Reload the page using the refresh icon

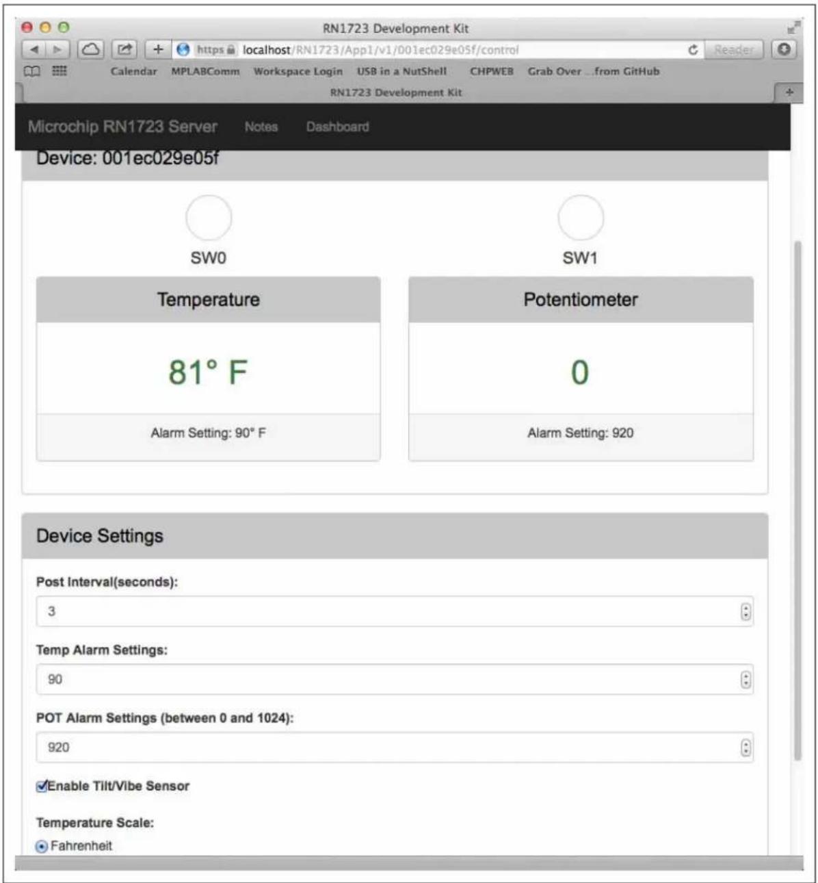click(693, 50)
